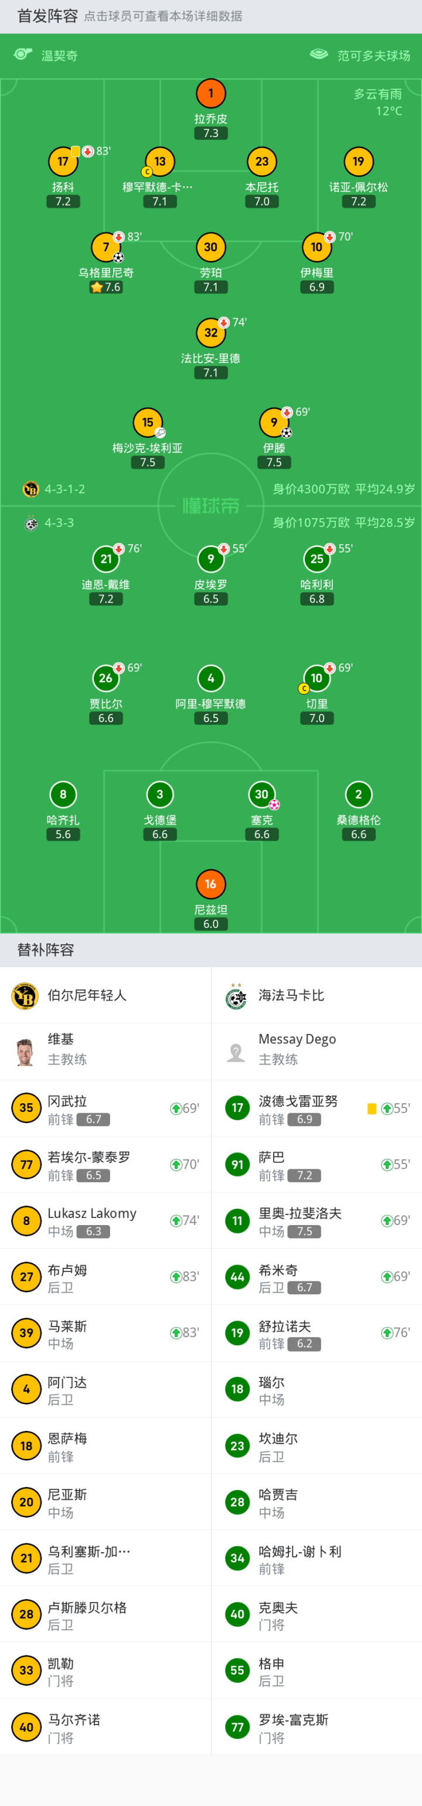Click Maccabi Haifa crest beside 4-3-3
The width and height of the screenshot is (422, 1806).
(x=31, y=523)
